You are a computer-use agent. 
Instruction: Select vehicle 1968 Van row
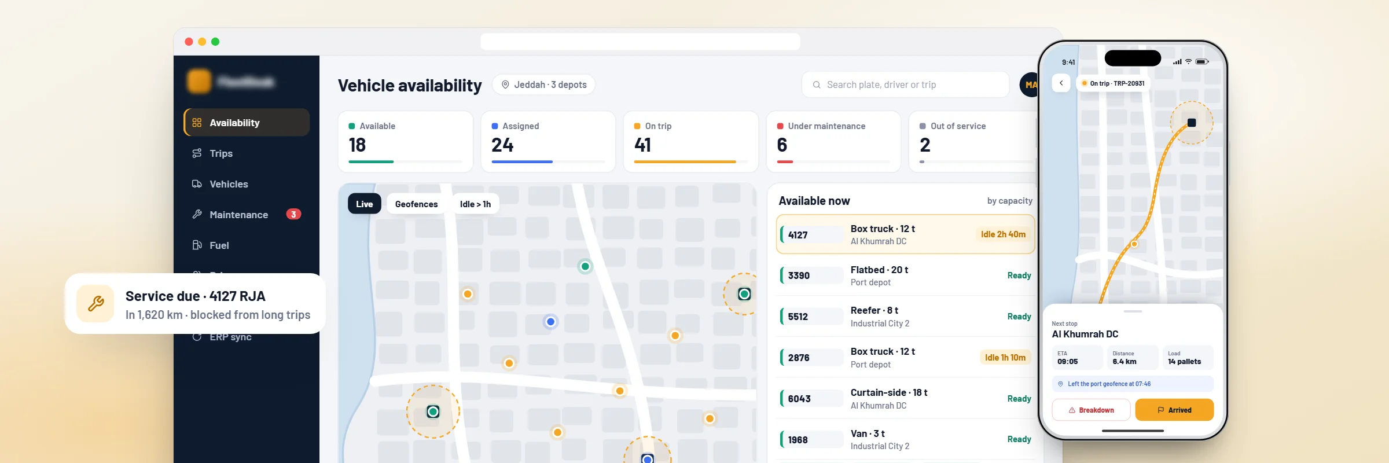[905, 440]
